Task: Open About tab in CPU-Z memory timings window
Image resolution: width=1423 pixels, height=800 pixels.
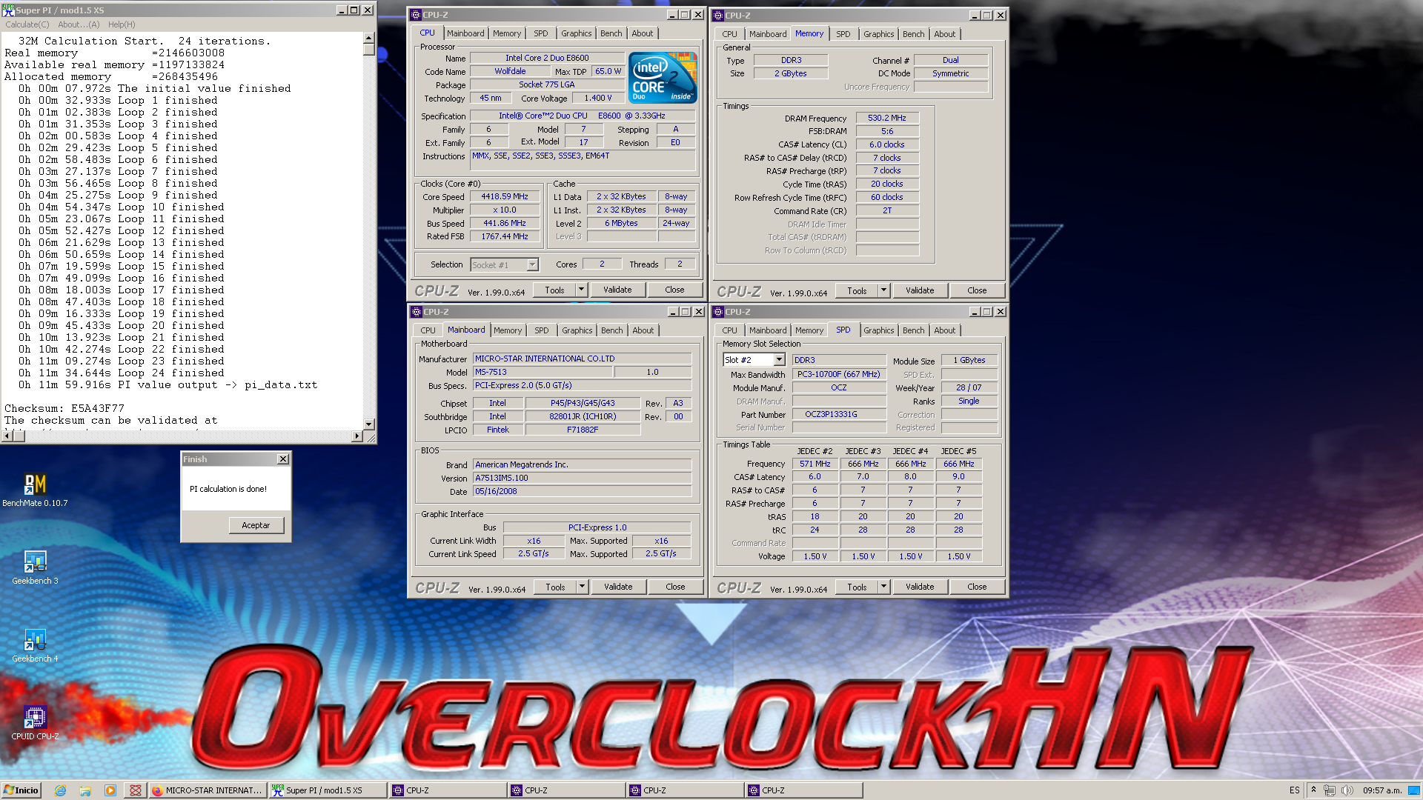Action: [x=945, y=34]
